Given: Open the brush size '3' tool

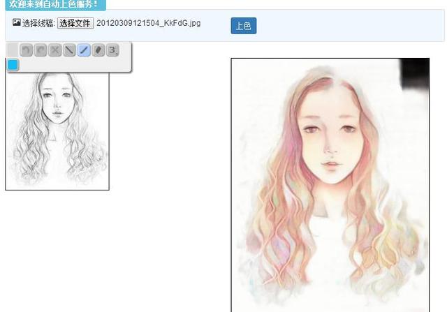Looking at the screenshot, I should (112, 50).
